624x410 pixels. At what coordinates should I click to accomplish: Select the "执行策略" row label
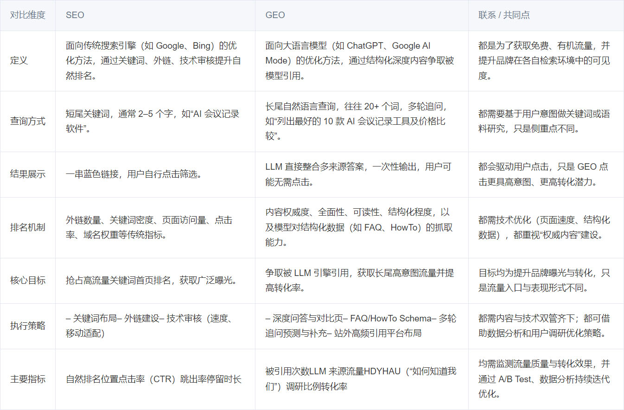pos(28,326)
